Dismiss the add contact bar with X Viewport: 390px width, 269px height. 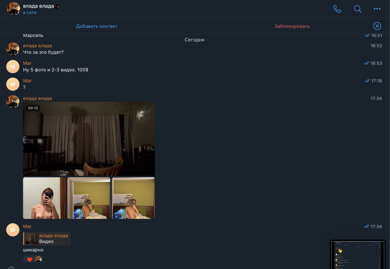[x=377, y=26]
